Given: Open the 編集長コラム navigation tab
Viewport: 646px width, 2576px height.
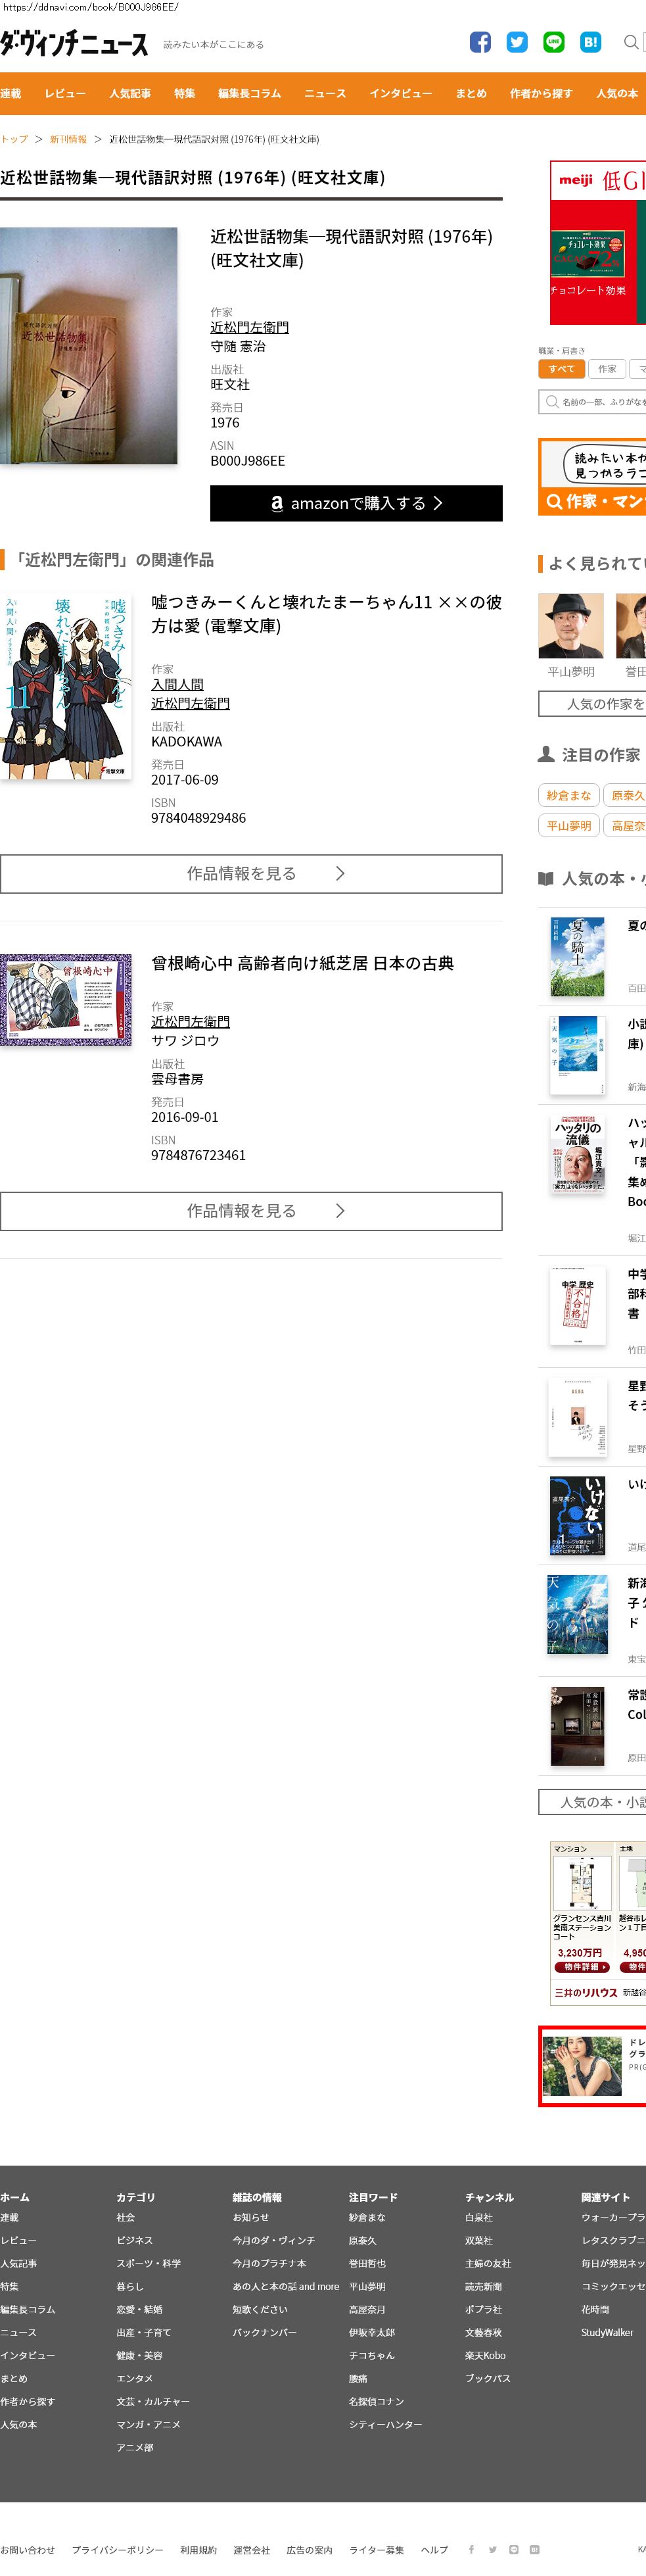Looking at the screenshot, I should [250, 93].
